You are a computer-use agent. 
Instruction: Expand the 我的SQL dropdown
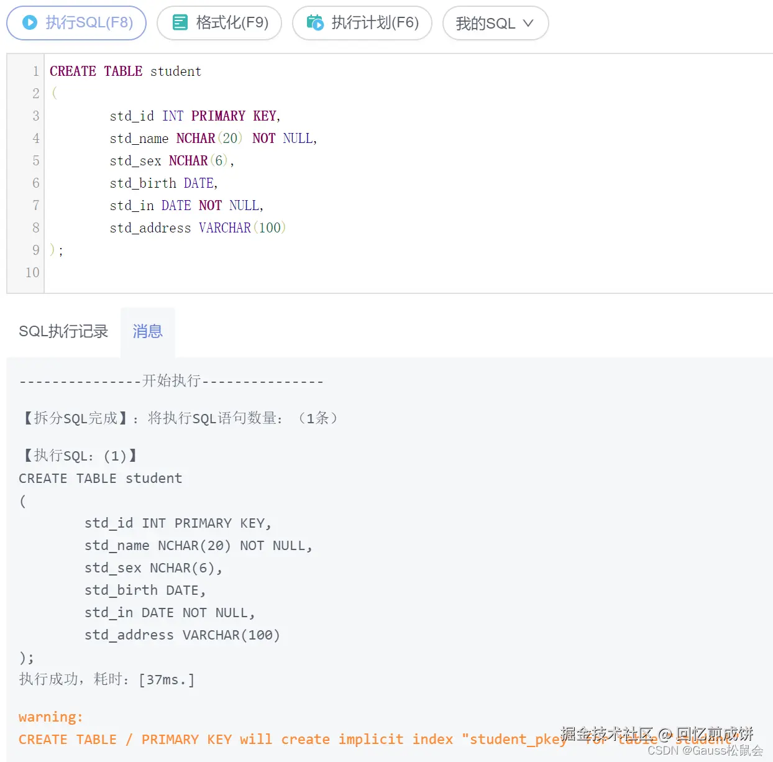coord(495,23)
